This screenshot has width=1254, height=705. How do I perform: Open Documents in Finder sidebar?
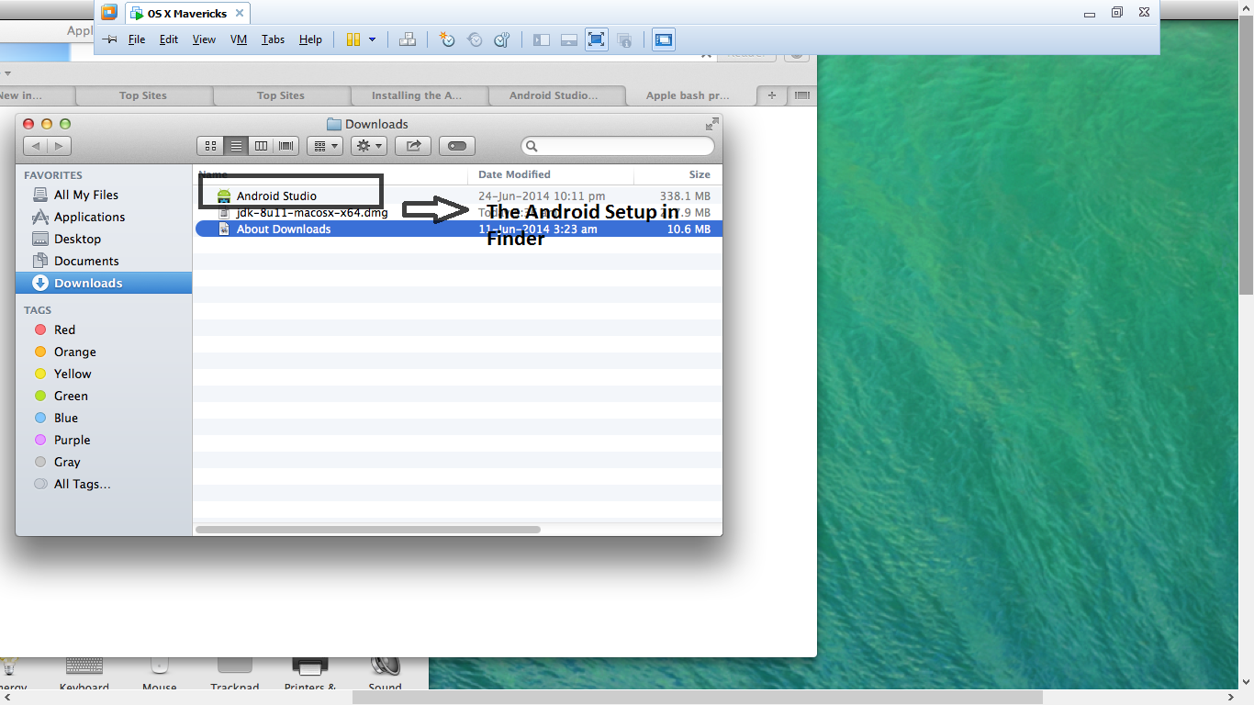pos(86,261)
